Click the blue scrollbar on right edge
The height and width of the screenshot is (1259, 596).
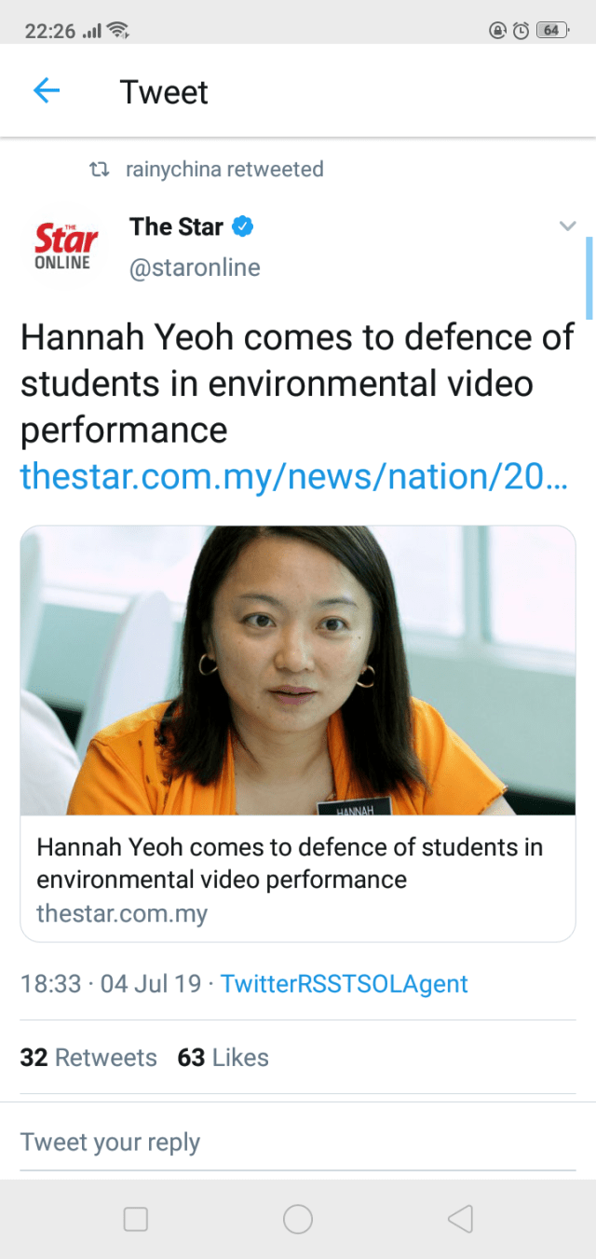[x=589, y=279]
